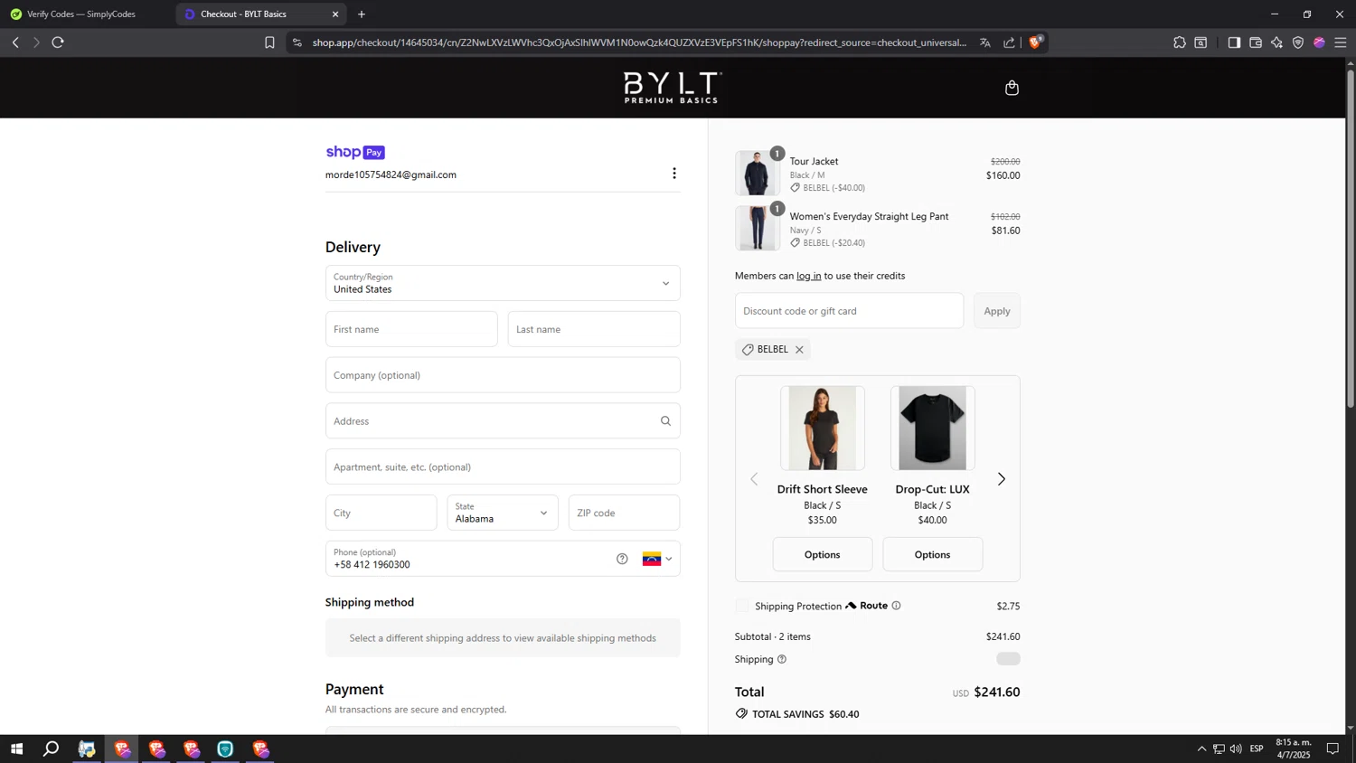Click Options under Drop-Cut: LUX

[x=933, y=554]
